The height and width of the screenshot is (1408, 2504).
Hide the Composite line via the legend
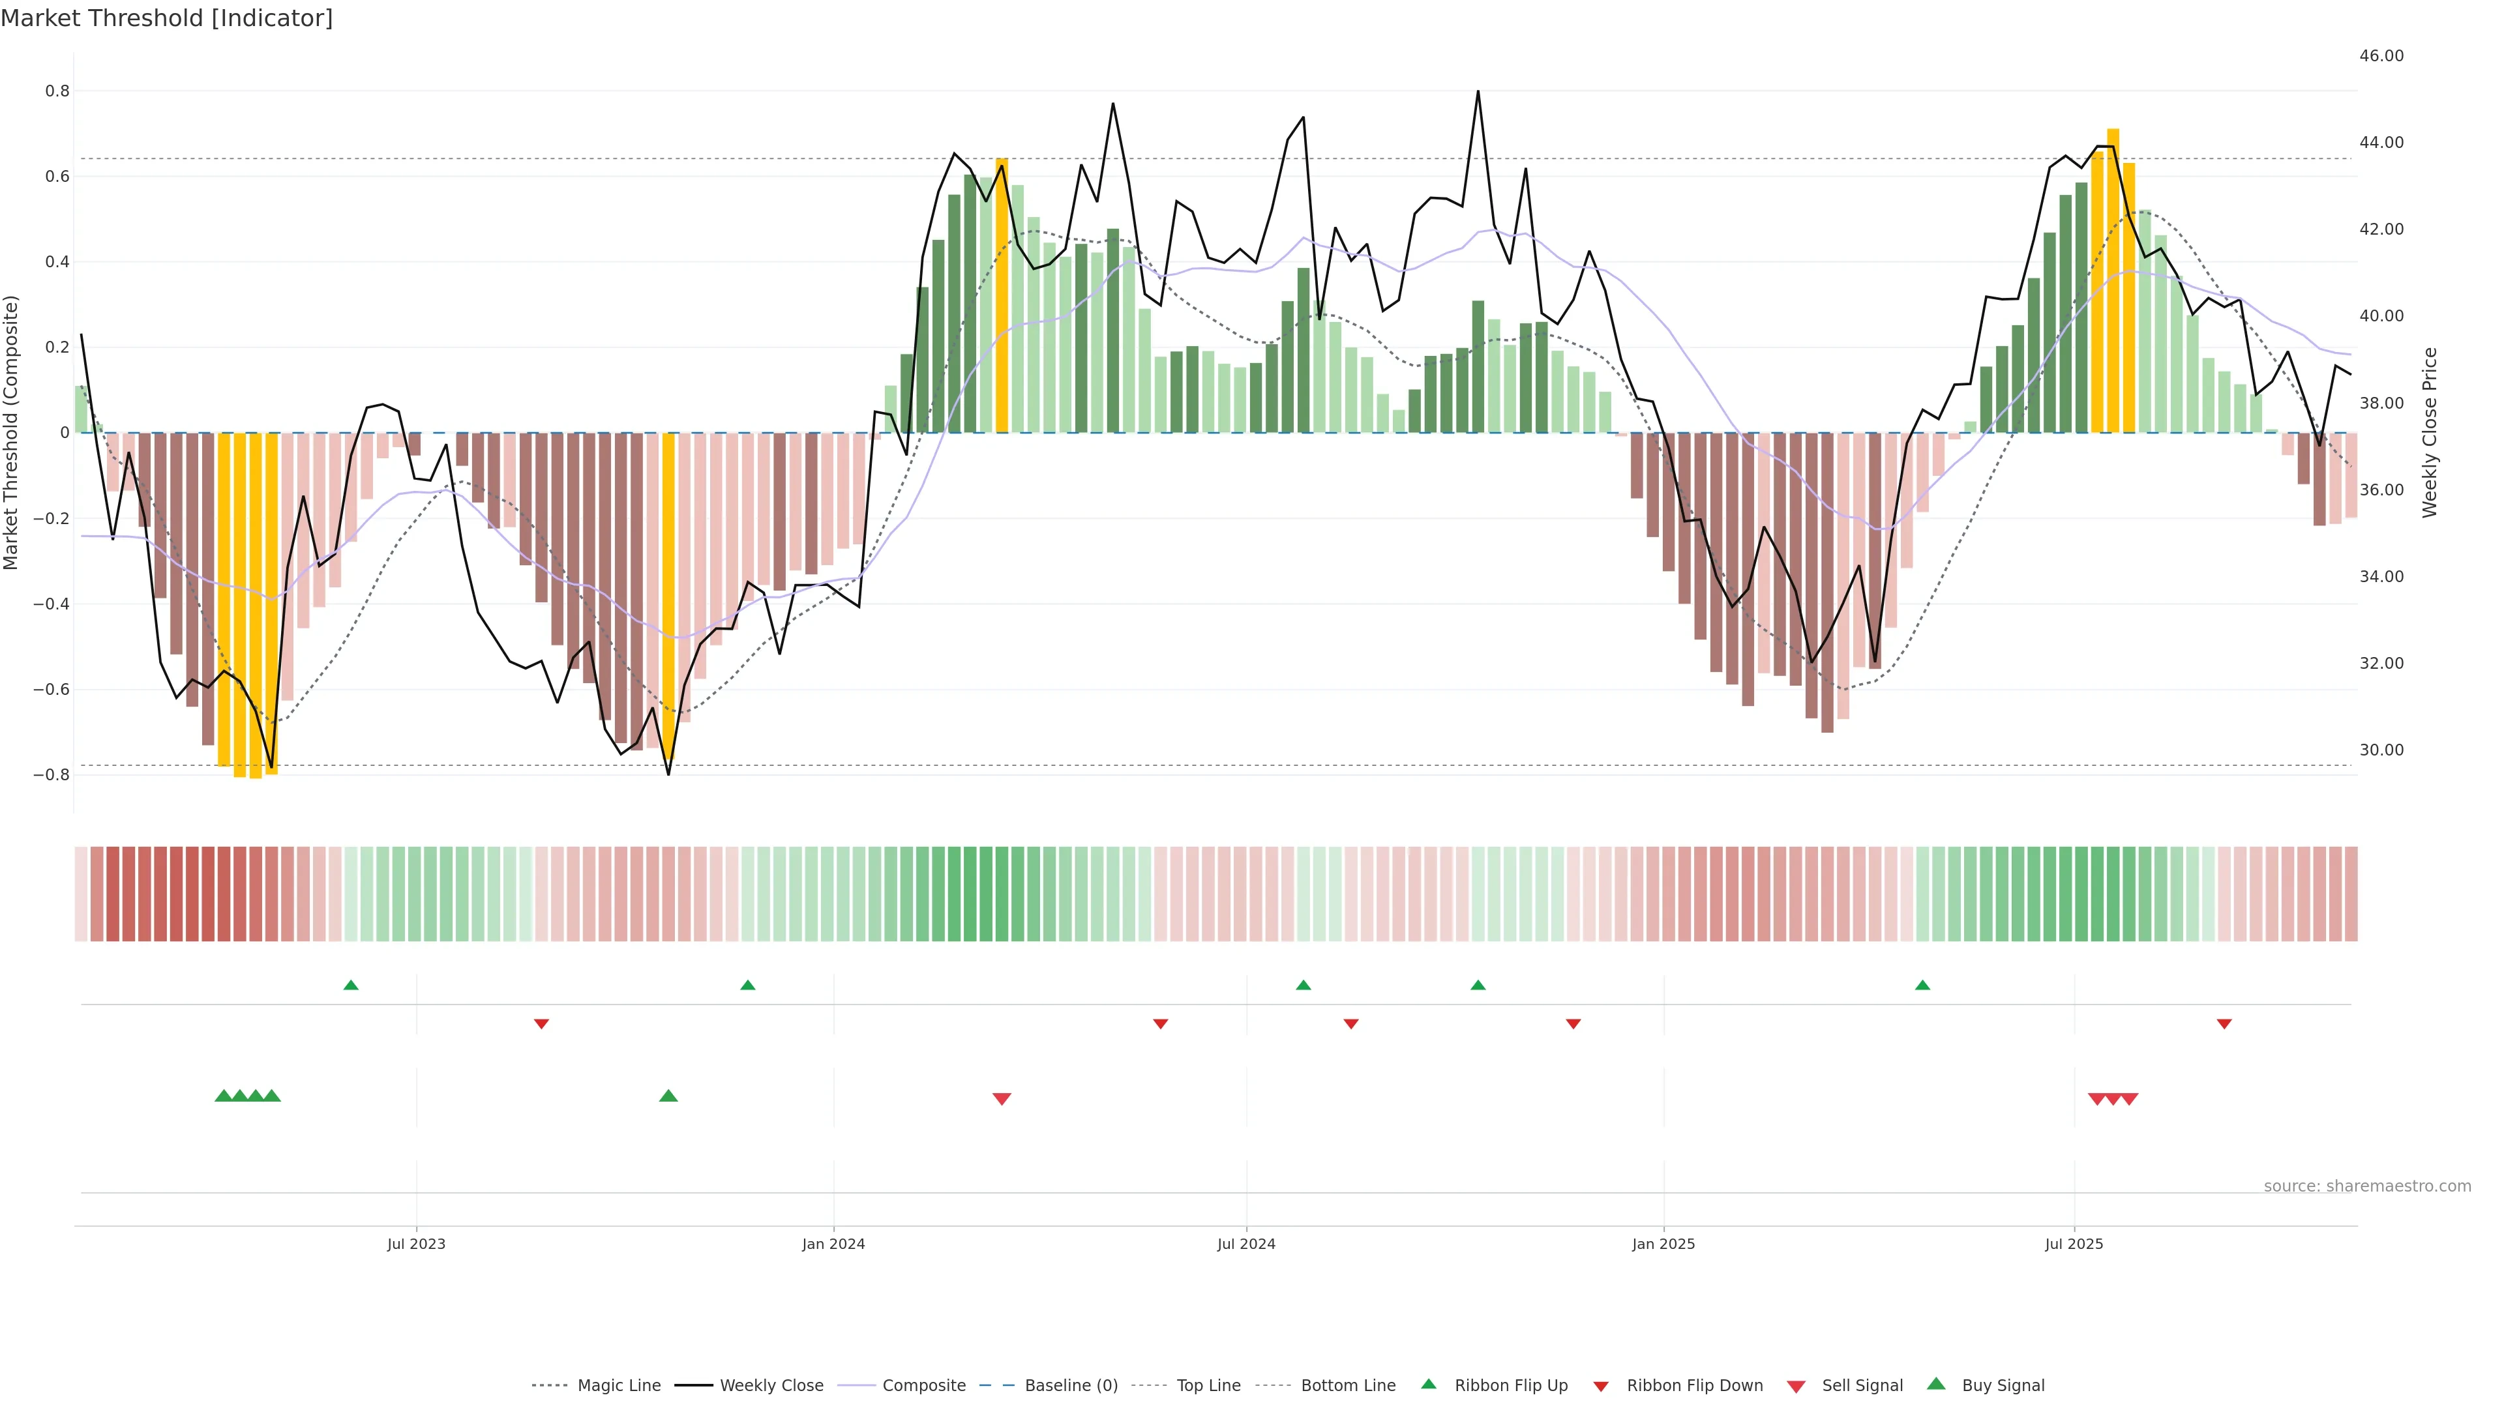click(x=923, y=1386)
